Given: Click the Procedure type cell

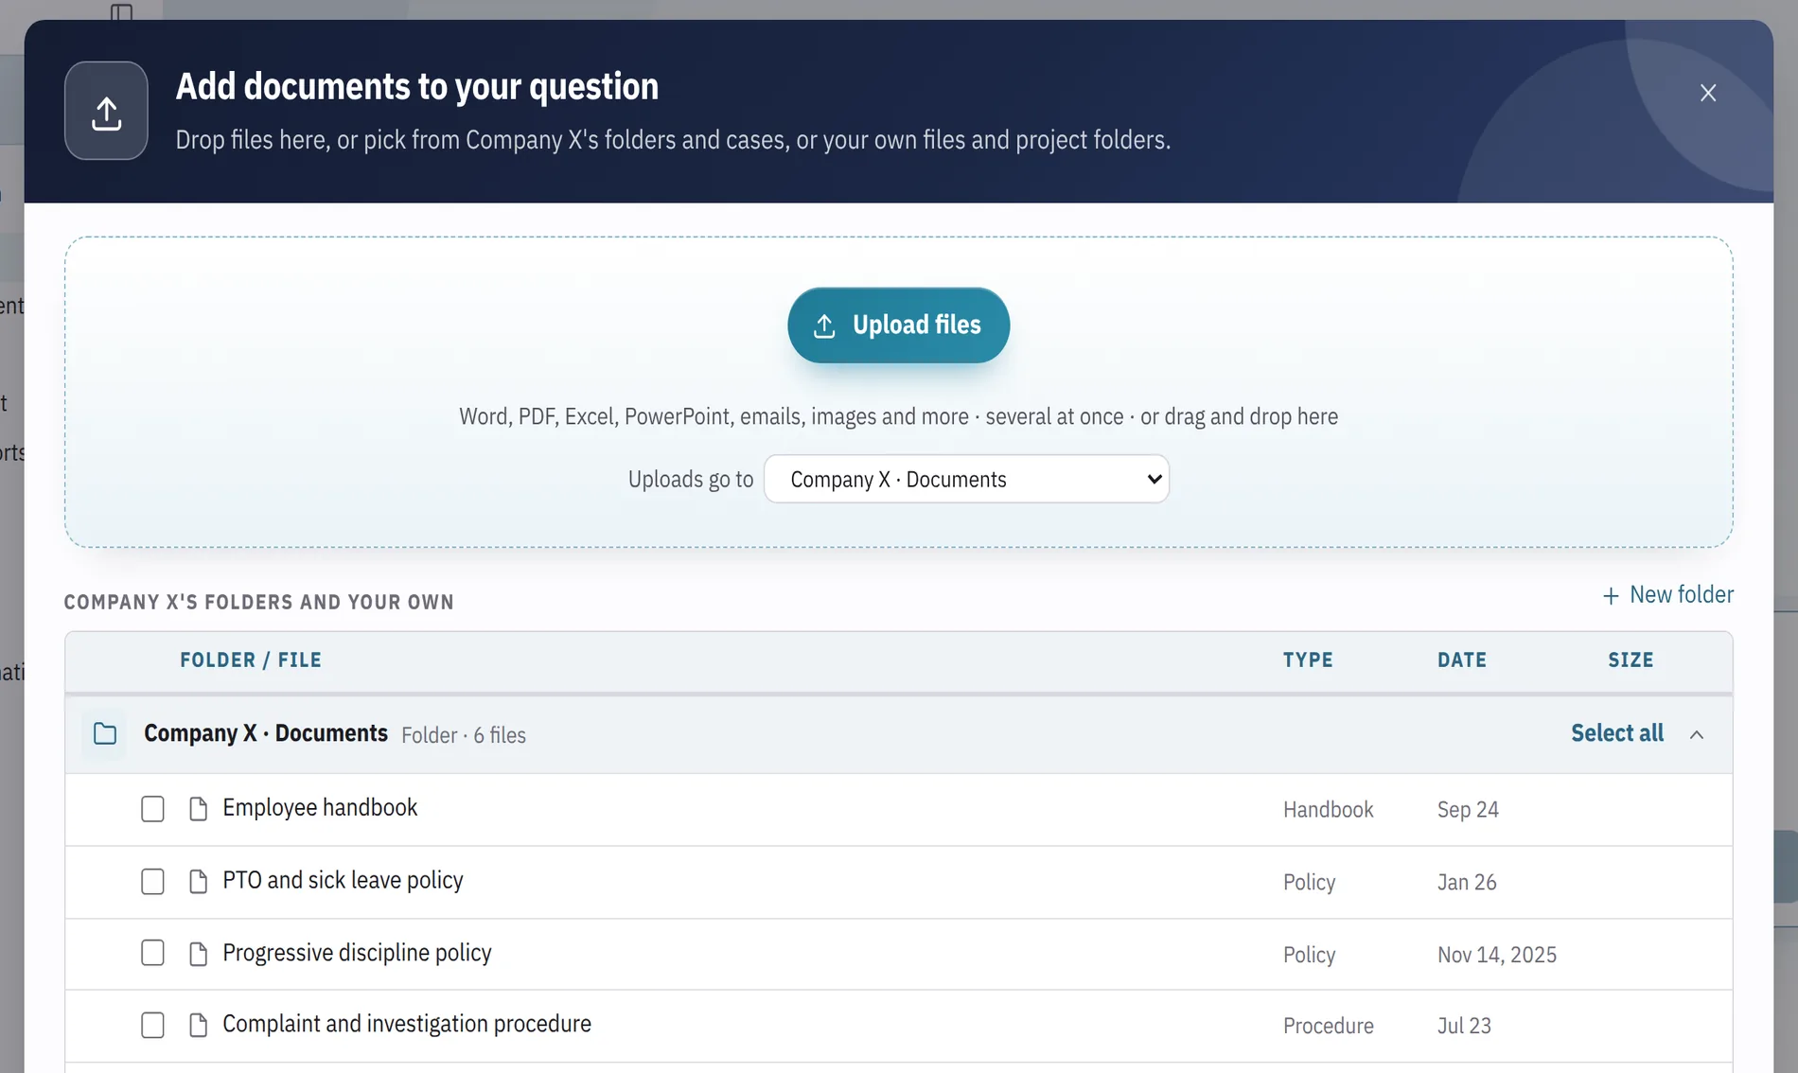Looking at the screenshot, I should (1328, 1026).
